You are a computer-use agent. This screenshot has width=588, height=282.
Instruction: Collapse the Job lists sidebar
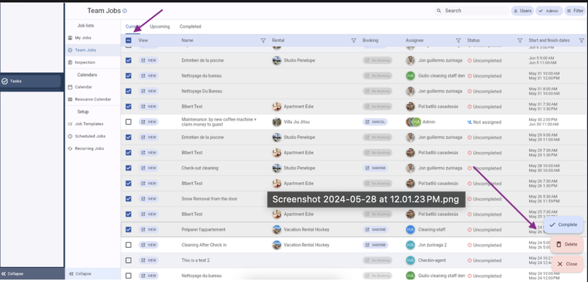tap(80, 273)
